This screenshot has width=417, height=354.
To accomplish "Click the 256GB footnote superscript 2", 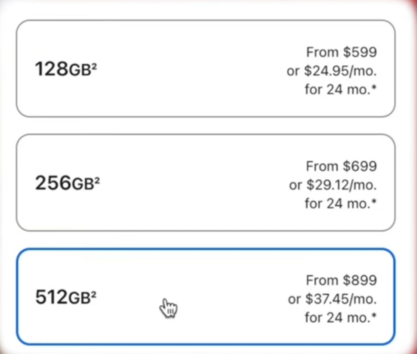I will pyautogui.click(x=97, y=179).
